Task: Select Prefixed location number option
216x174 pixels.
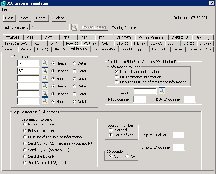Action: point(111,130)
